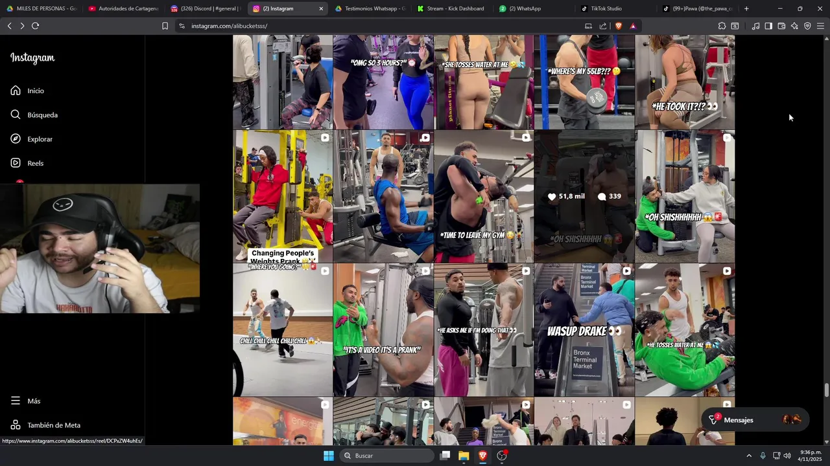The image size is (830, 466).
Task: Click the install app icon in address bar
Action: coord(588,26)
